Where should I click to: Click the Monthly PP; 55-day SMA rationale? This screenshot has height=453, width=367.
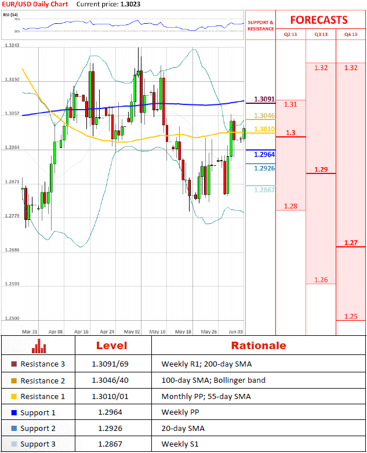(x=206, y=396)
